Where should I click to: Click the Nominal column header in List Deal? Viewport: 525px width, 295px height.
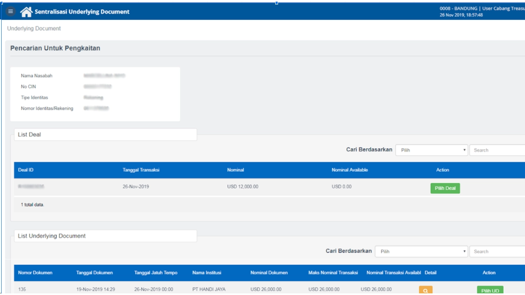coord(235,170)
